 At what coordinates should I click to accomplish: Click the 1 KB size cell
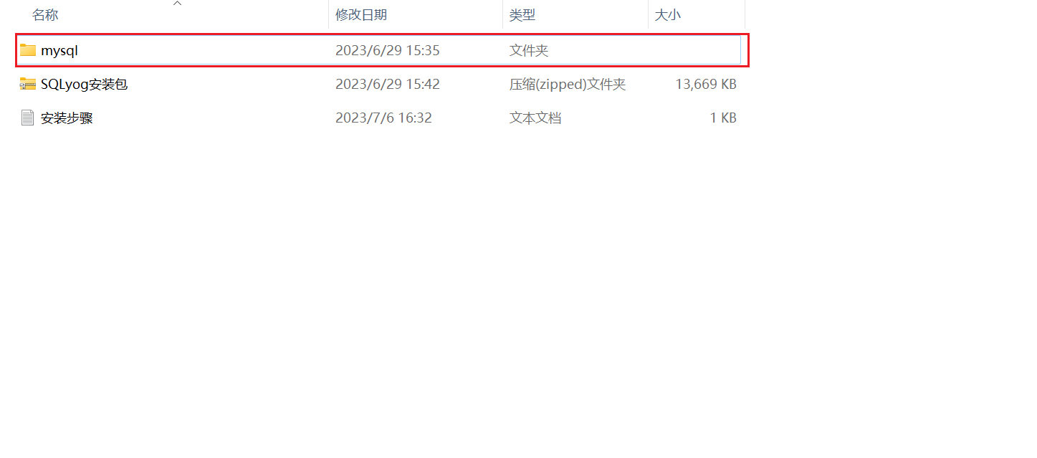pos(723,118)
